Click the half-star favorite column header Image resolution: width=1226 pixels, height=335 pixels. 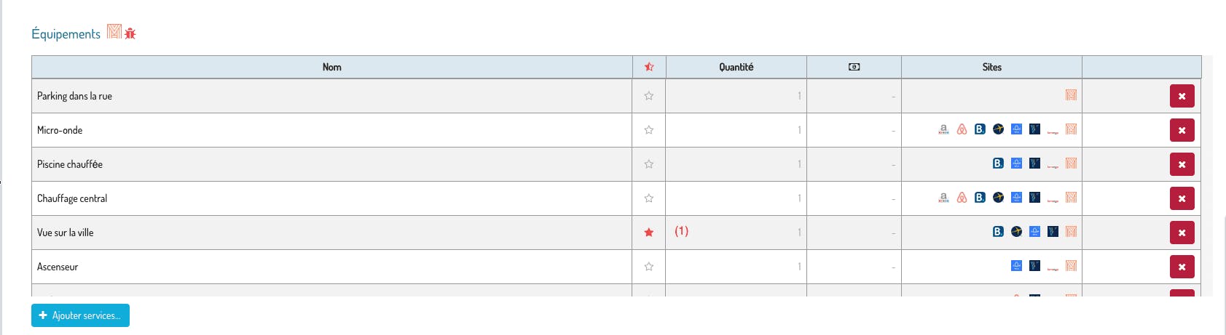point(649,67)
